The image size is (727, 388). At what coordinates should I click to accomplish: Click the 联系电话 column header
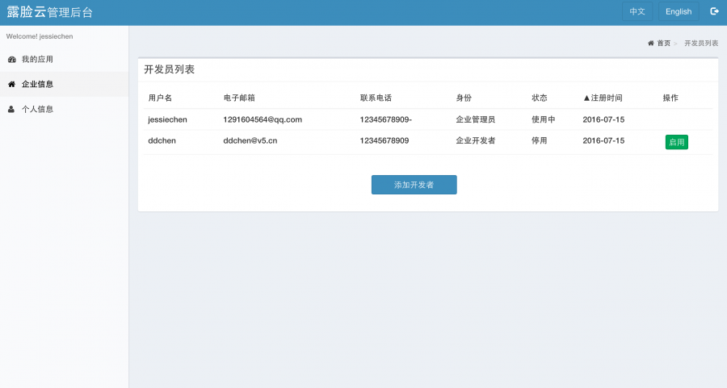click(376, 98)
